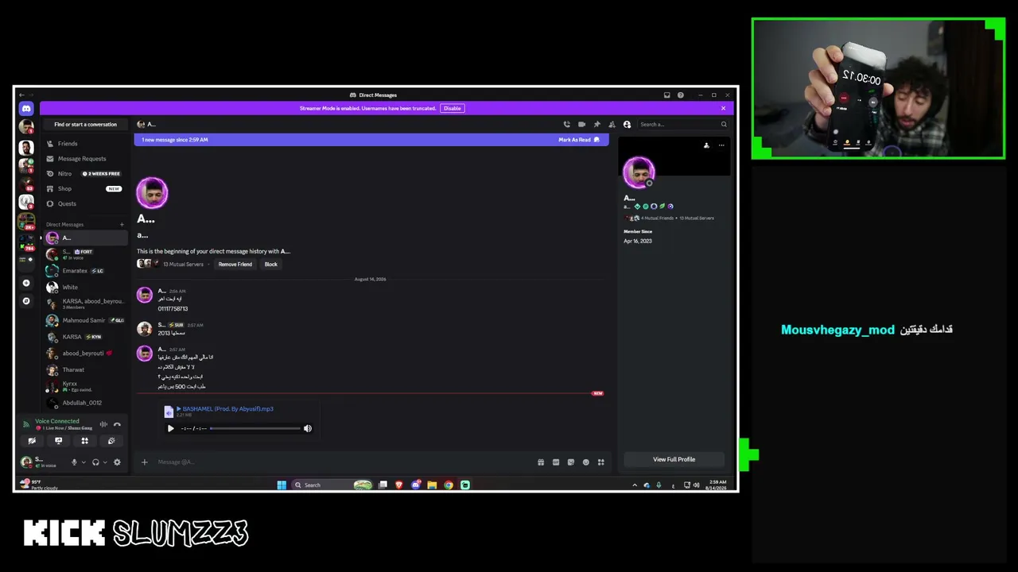Click the Search field in DM header

tap(682, 125)
